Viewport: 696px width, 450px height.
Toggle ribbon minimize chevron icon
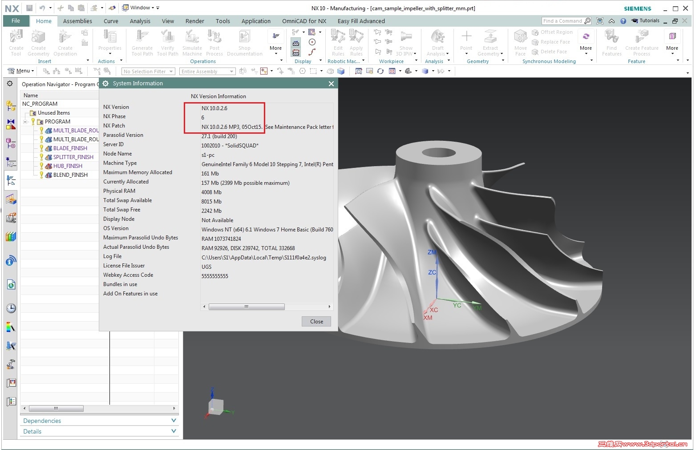click(612, 21)
